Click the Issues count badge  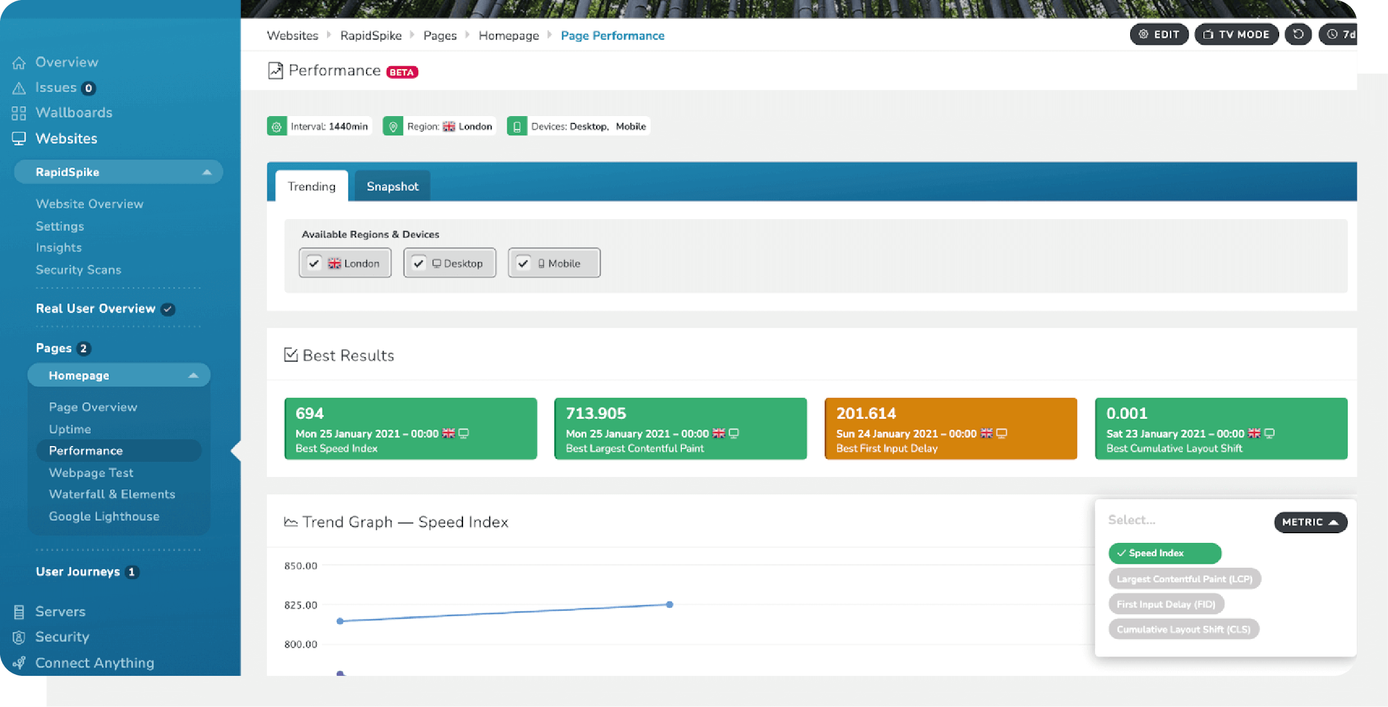click(88, 88)
